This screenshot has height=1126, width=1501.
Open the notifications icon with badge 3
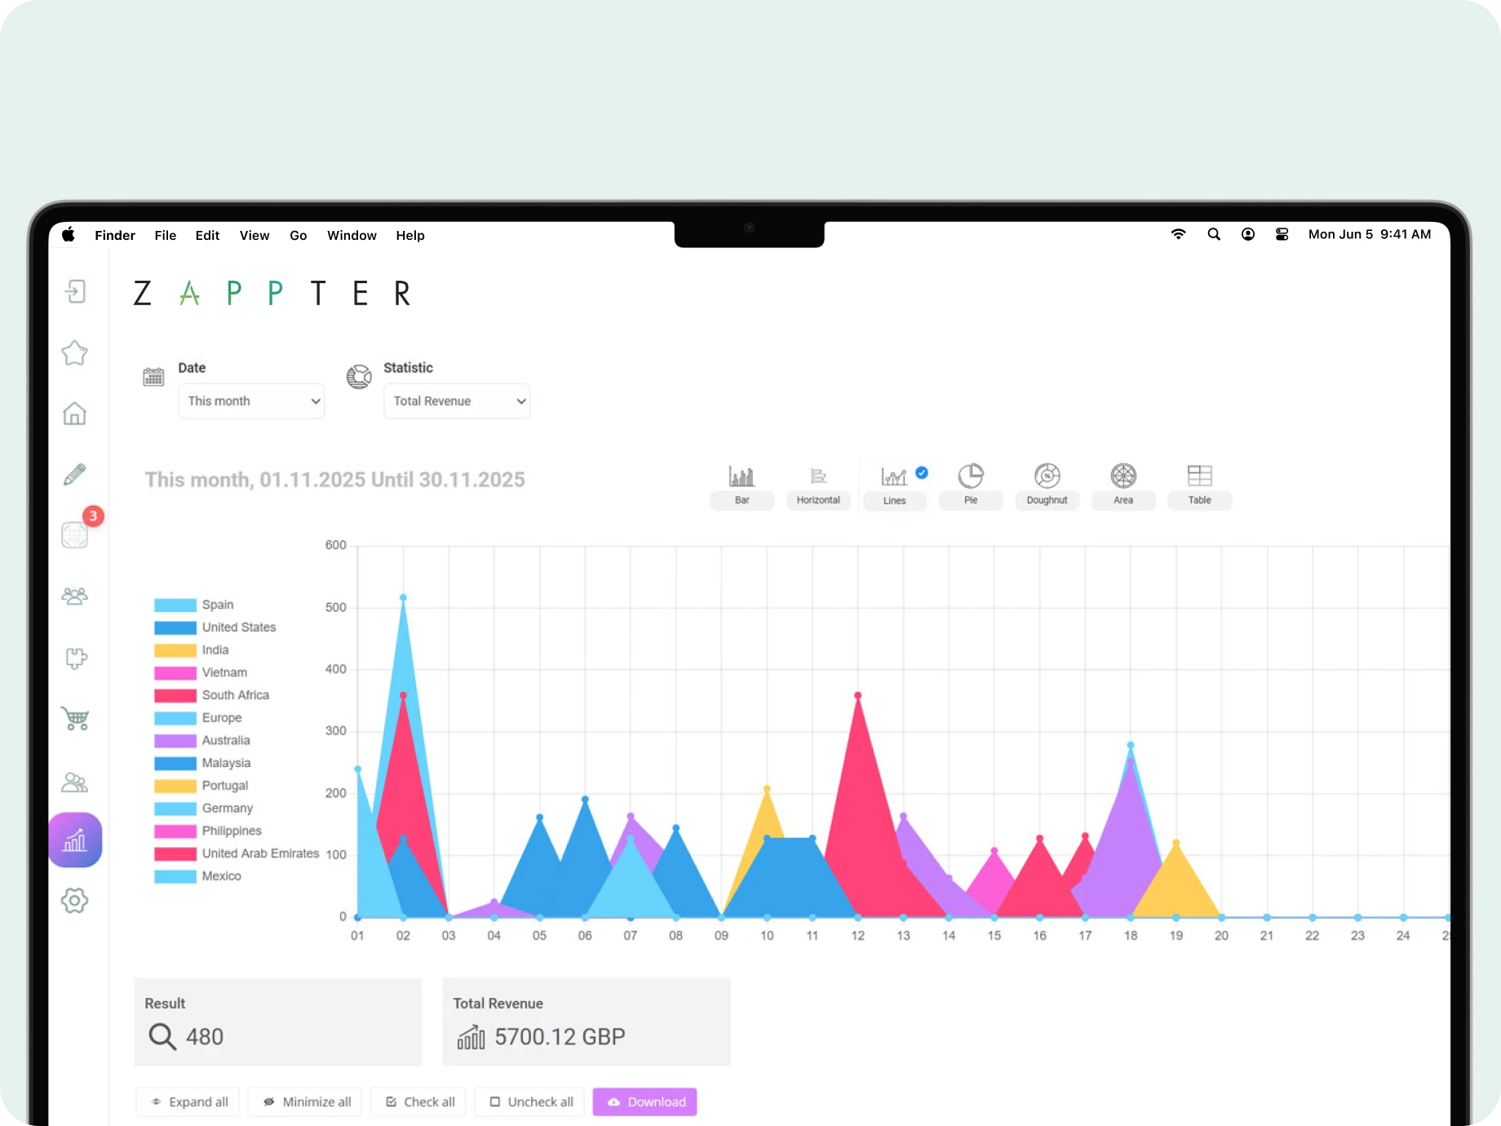click(x=75, y=534)
